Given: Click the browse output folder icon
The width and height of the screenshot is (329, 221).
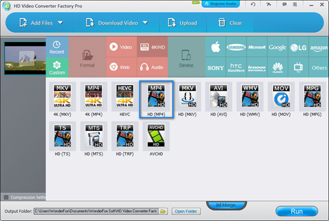Looking at the screenshot, I should pyautogui.click(x=163, y=211).
